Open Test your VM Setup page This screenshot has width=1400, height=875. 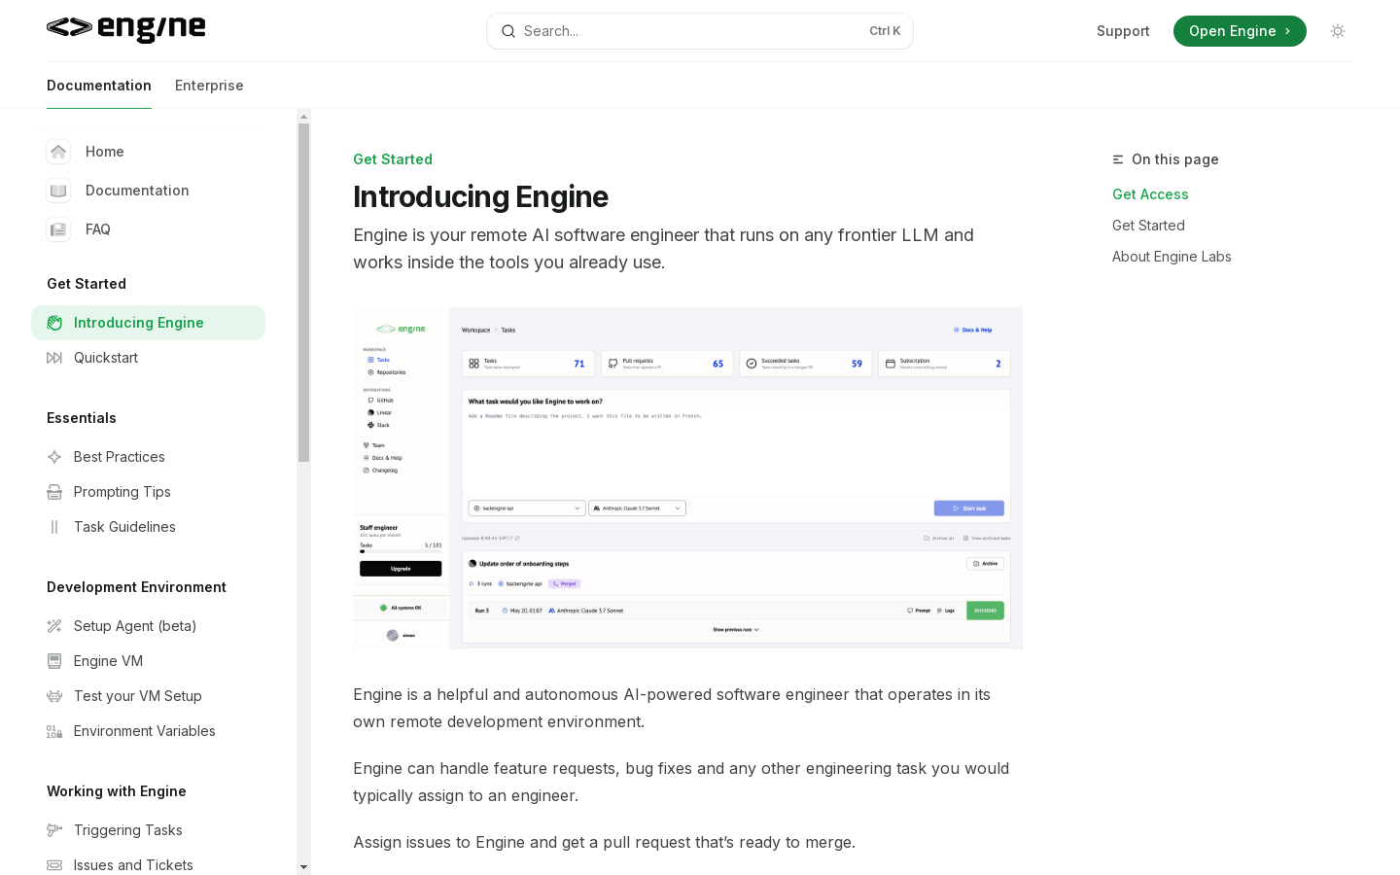click(x=148, y=696)
